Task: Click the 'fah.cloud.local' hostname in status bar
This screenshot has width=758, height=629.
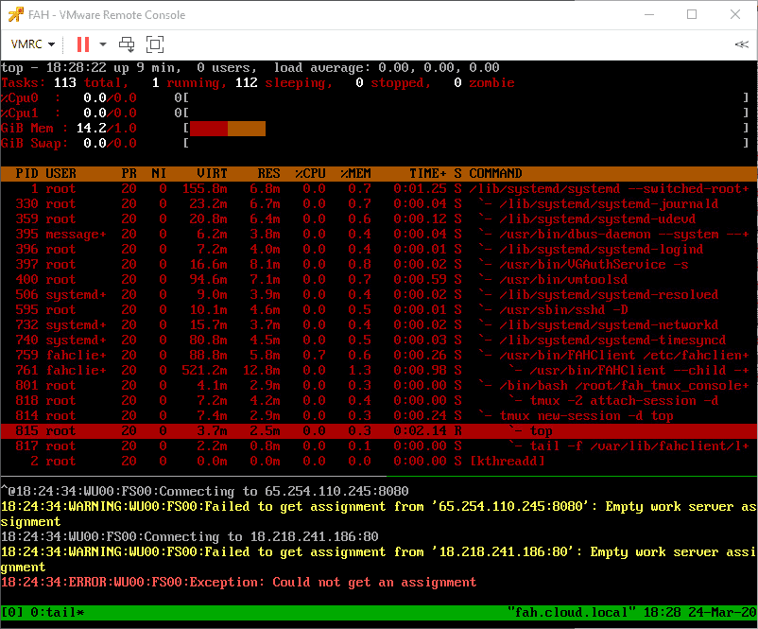Action: pyautogui.click(x=571, y=613)
